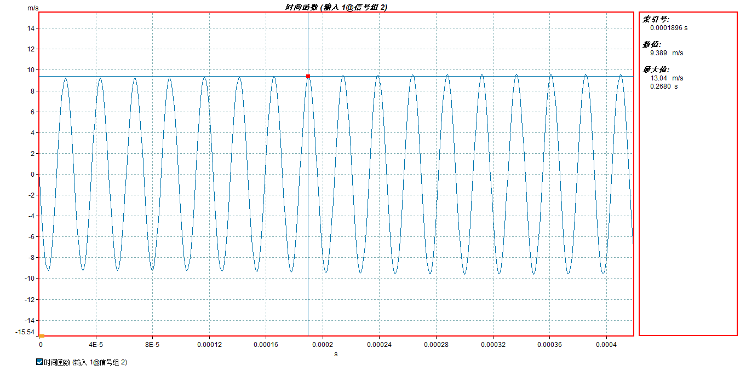Click the 0.00032 tick on the X axis
Screen dimensions: 746x371
coord(493,345)
